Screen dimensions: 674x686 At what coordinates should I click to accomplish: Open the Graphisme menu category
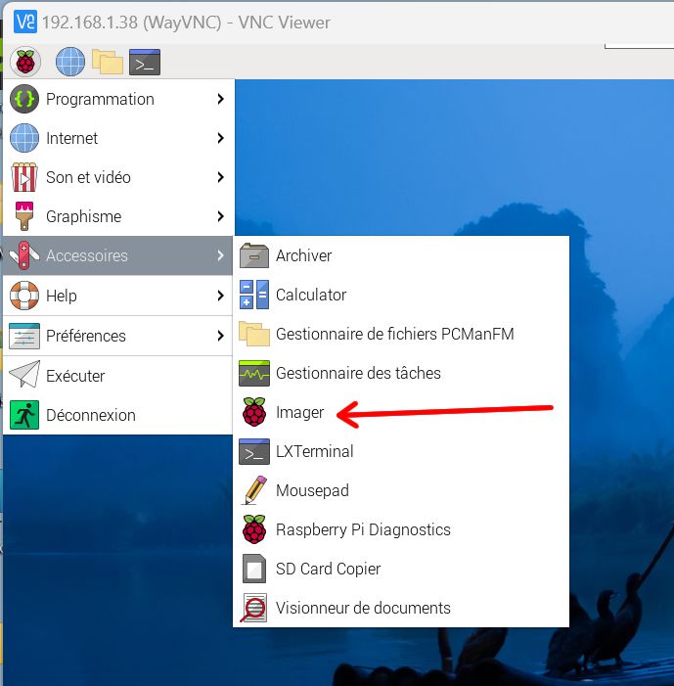click(x=118, y=216)
